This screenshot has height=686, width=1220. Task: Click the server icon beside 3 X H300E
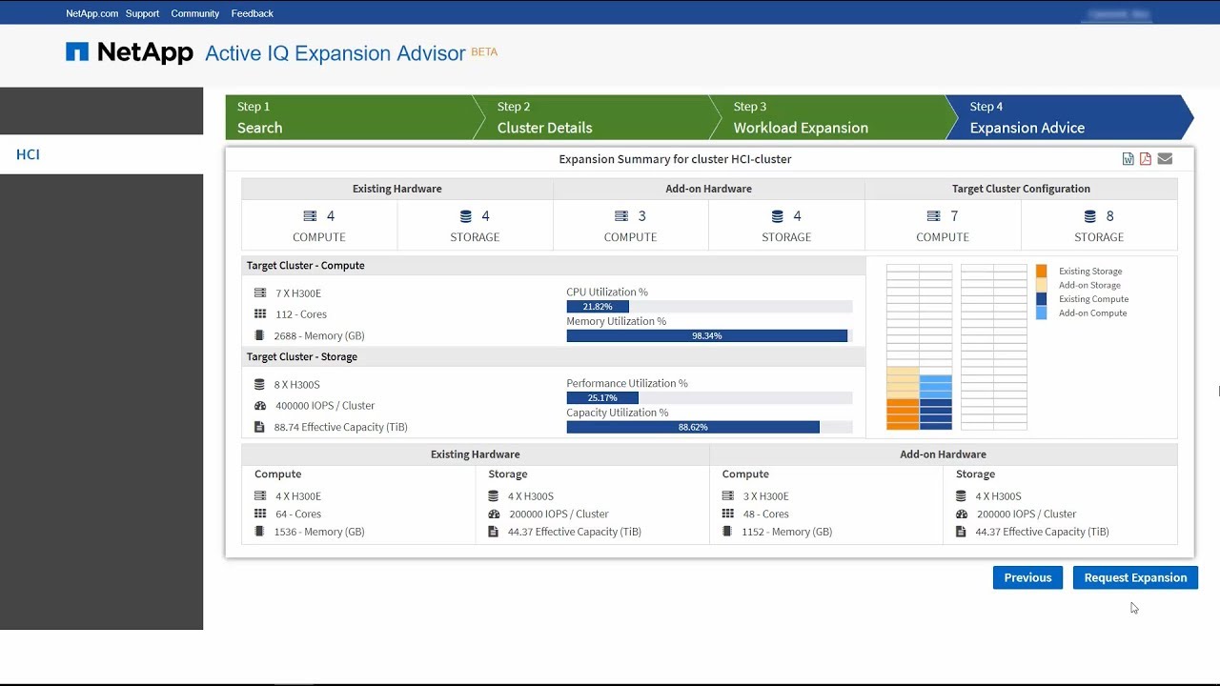tap(728, 495)
